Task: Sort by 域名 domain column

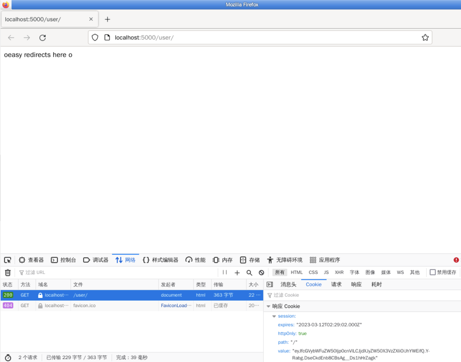Action: 53,284
